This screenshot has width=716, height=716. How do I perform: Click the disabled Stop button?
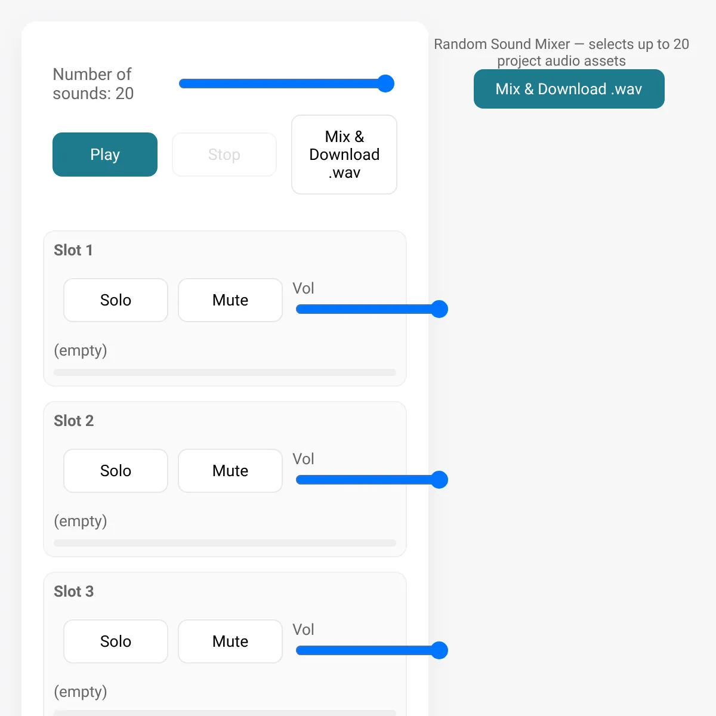click(224, 155)
